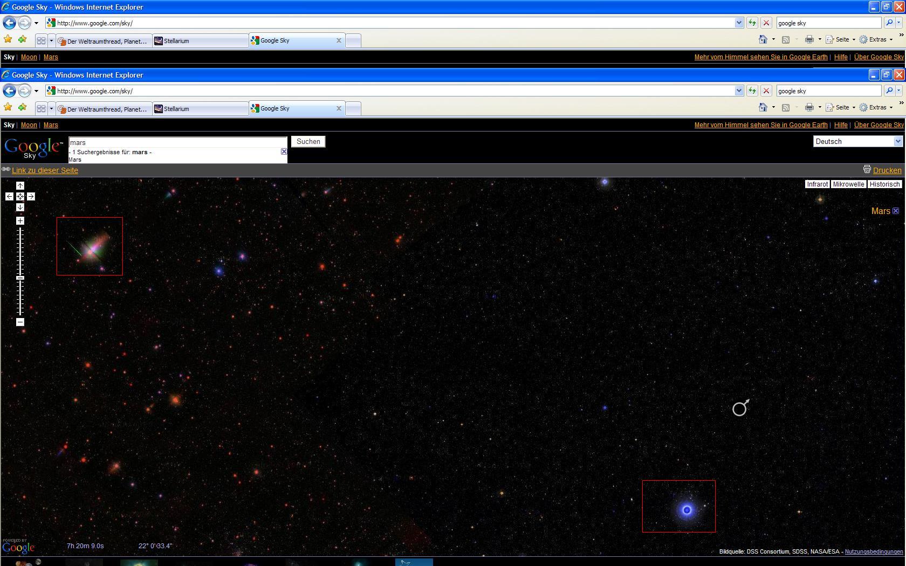Image resolution: width=906 pixels, height=566 pixels.
Task: Open Favorites Center star in front window
Action: point(8,107)
